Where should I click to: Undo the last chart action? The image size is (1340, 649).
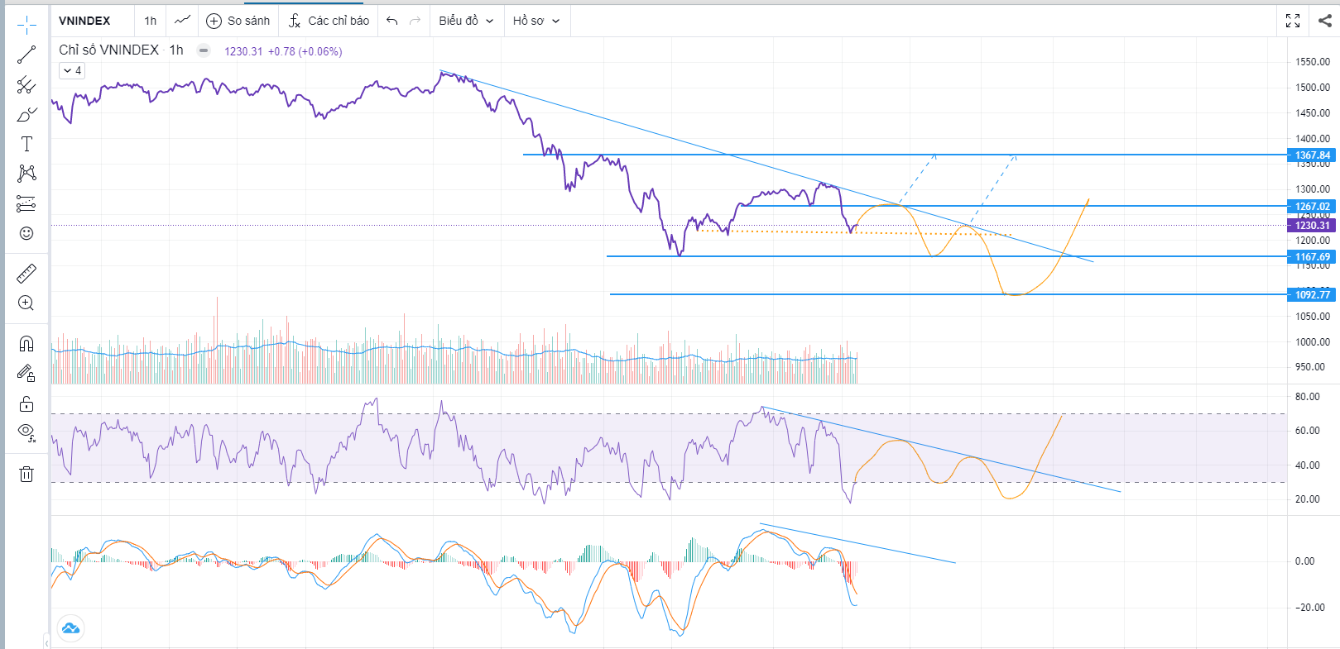(392, 21)
